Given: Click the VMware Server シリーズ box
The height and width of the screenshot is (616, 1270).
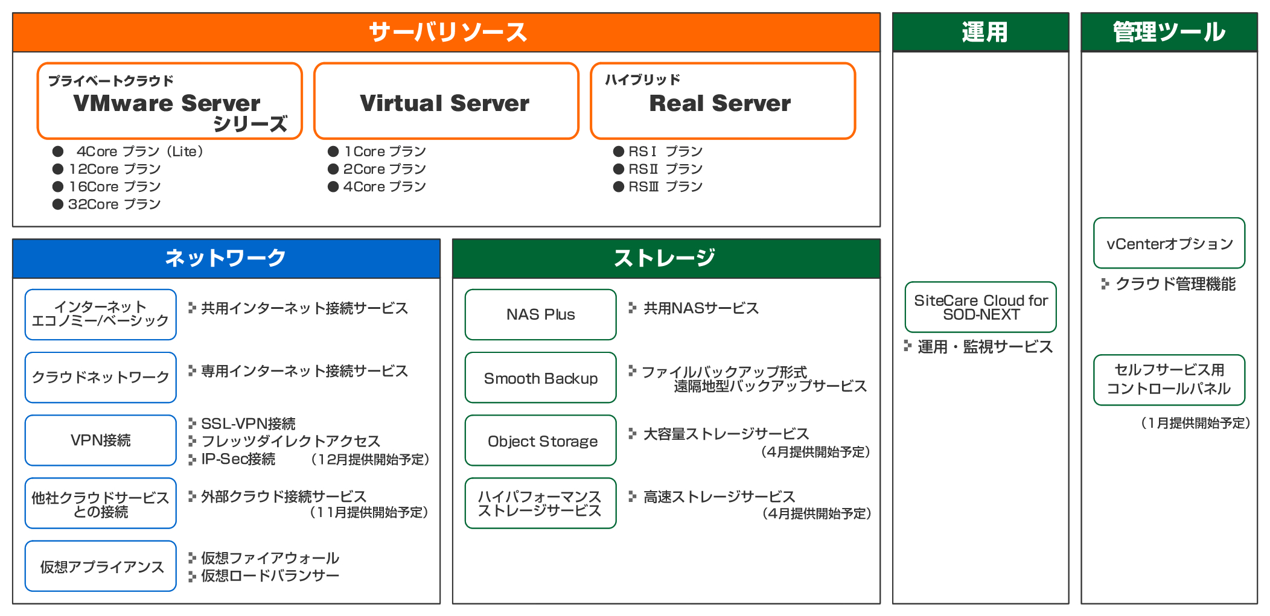Looking at the screenshot, I should tap(170, 101).
